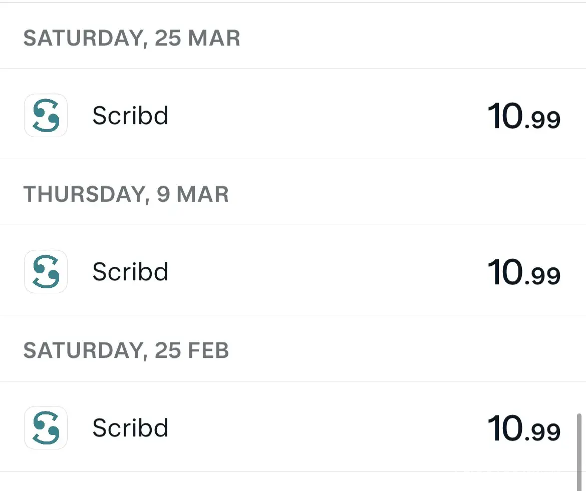Click the vertical scrollbar thumb
Image resolution: width=586 pixels, height=491 pixels.
[579, 450]
